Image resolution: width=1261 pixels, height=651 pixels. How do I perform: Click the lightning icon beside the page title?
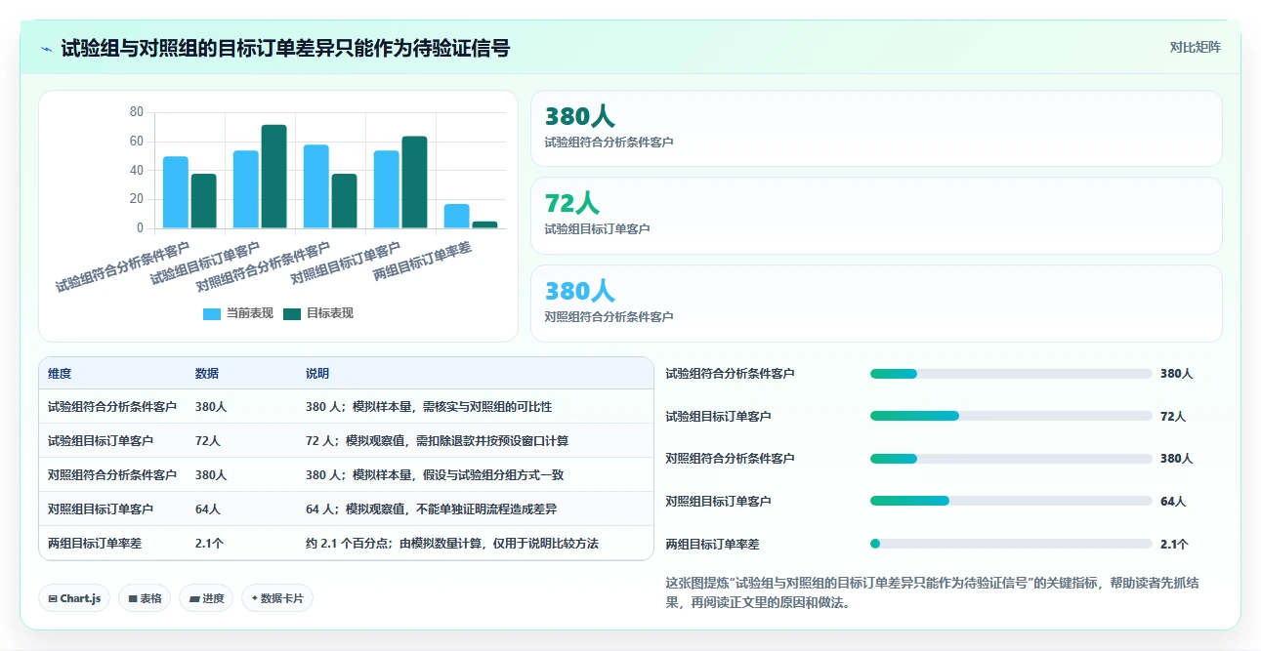pos(46,49)
